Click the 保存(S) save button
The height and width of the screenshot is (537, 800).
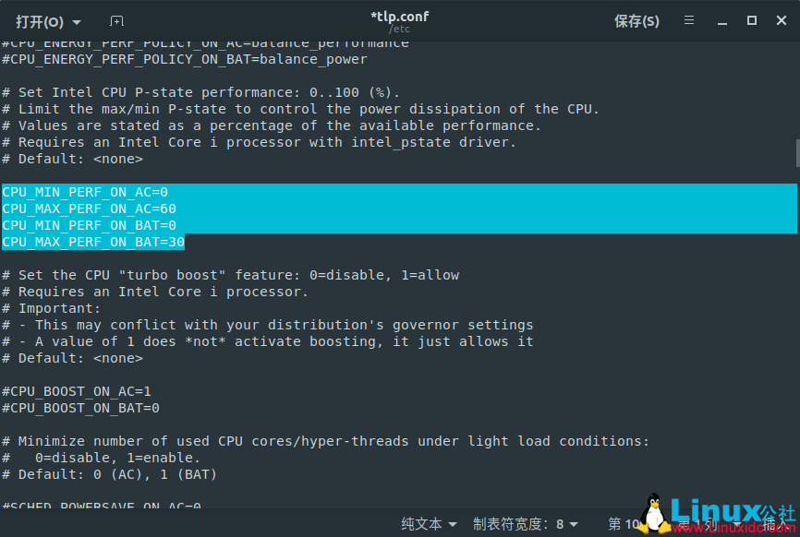point(636,20)
